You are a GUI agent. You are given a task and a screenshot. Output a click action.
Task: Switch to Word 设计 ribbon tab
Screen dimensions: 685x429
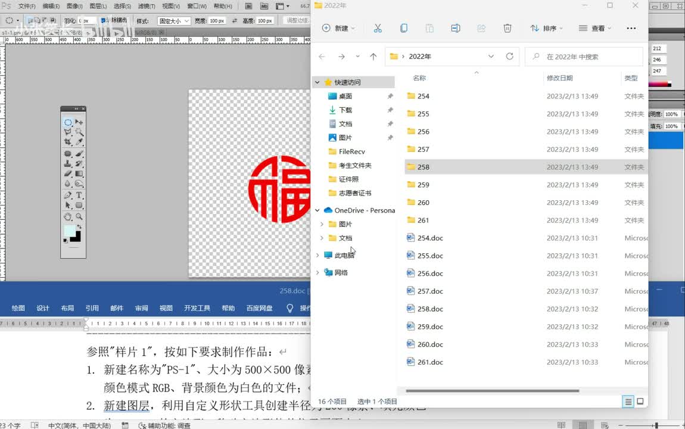tap(43, 308)
